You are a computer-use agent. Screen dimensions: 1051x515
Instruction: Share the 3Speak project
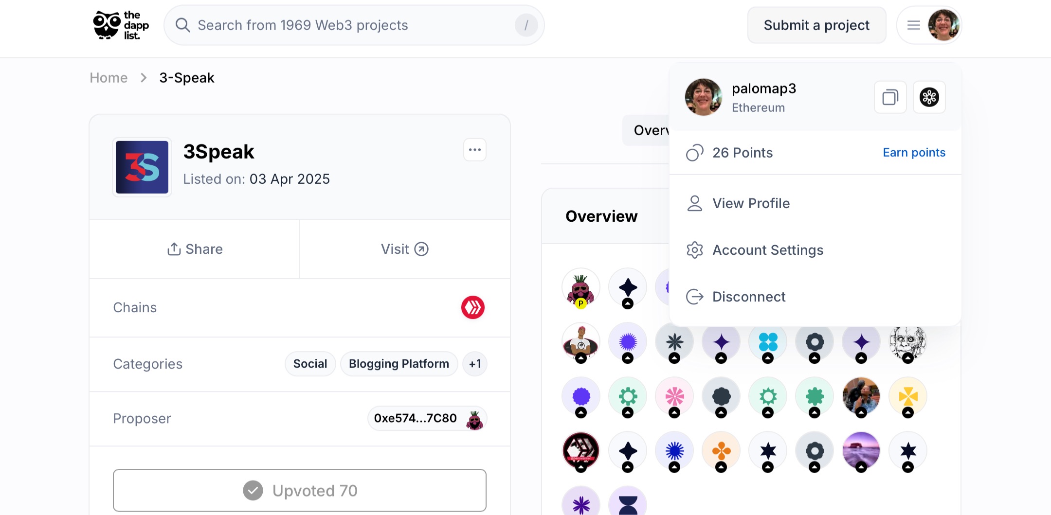tap(195, 249)
